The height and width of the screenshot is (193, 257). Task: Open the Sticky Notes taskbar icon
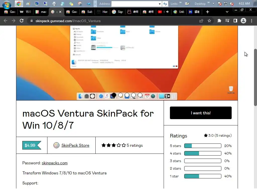71,4
